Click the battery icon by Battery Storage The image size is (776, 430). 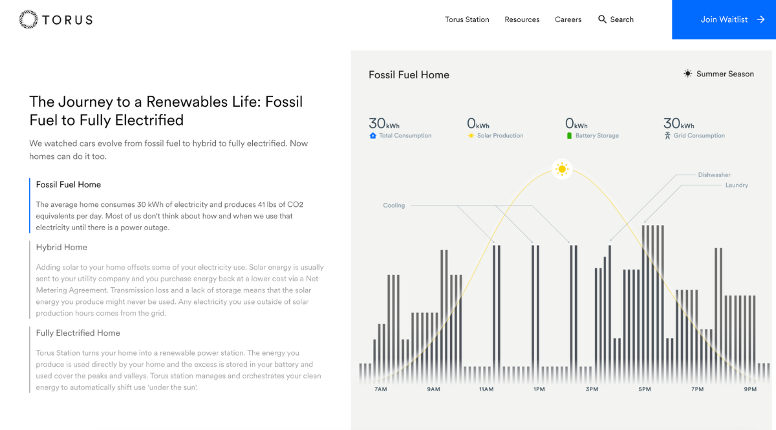569,136
